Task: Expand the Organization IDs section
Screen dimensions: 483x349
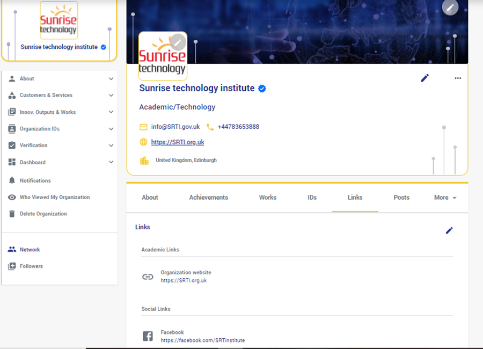Action: [x=111, y=129]
